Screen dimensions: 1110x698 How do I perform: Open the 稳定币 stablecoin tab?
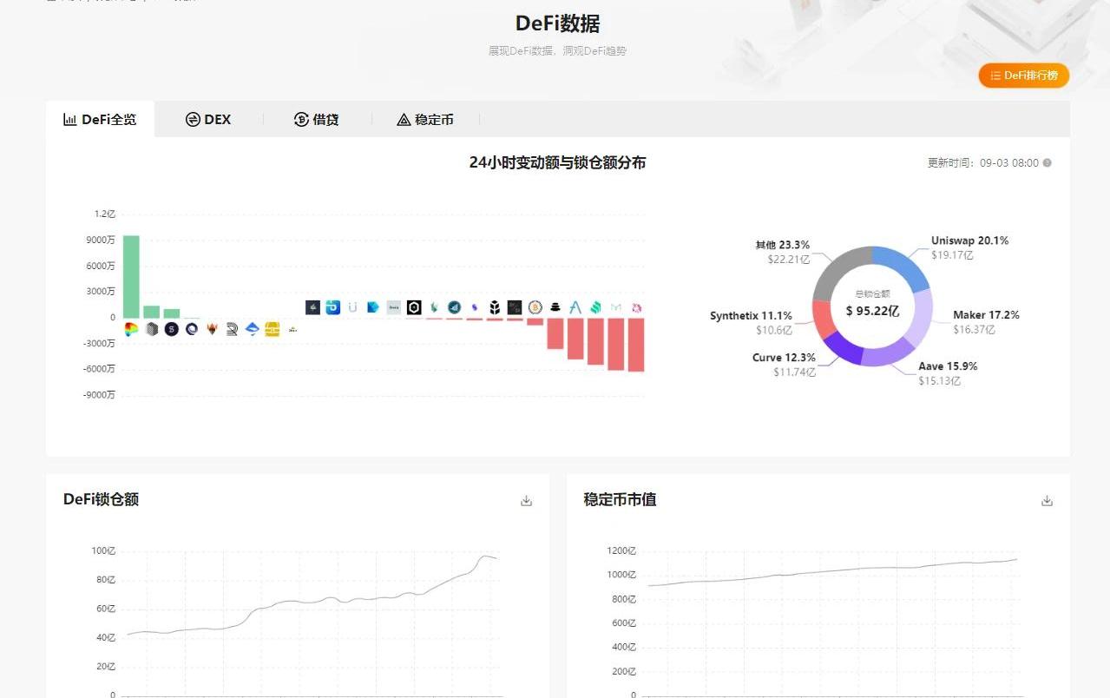pos(425,120)
